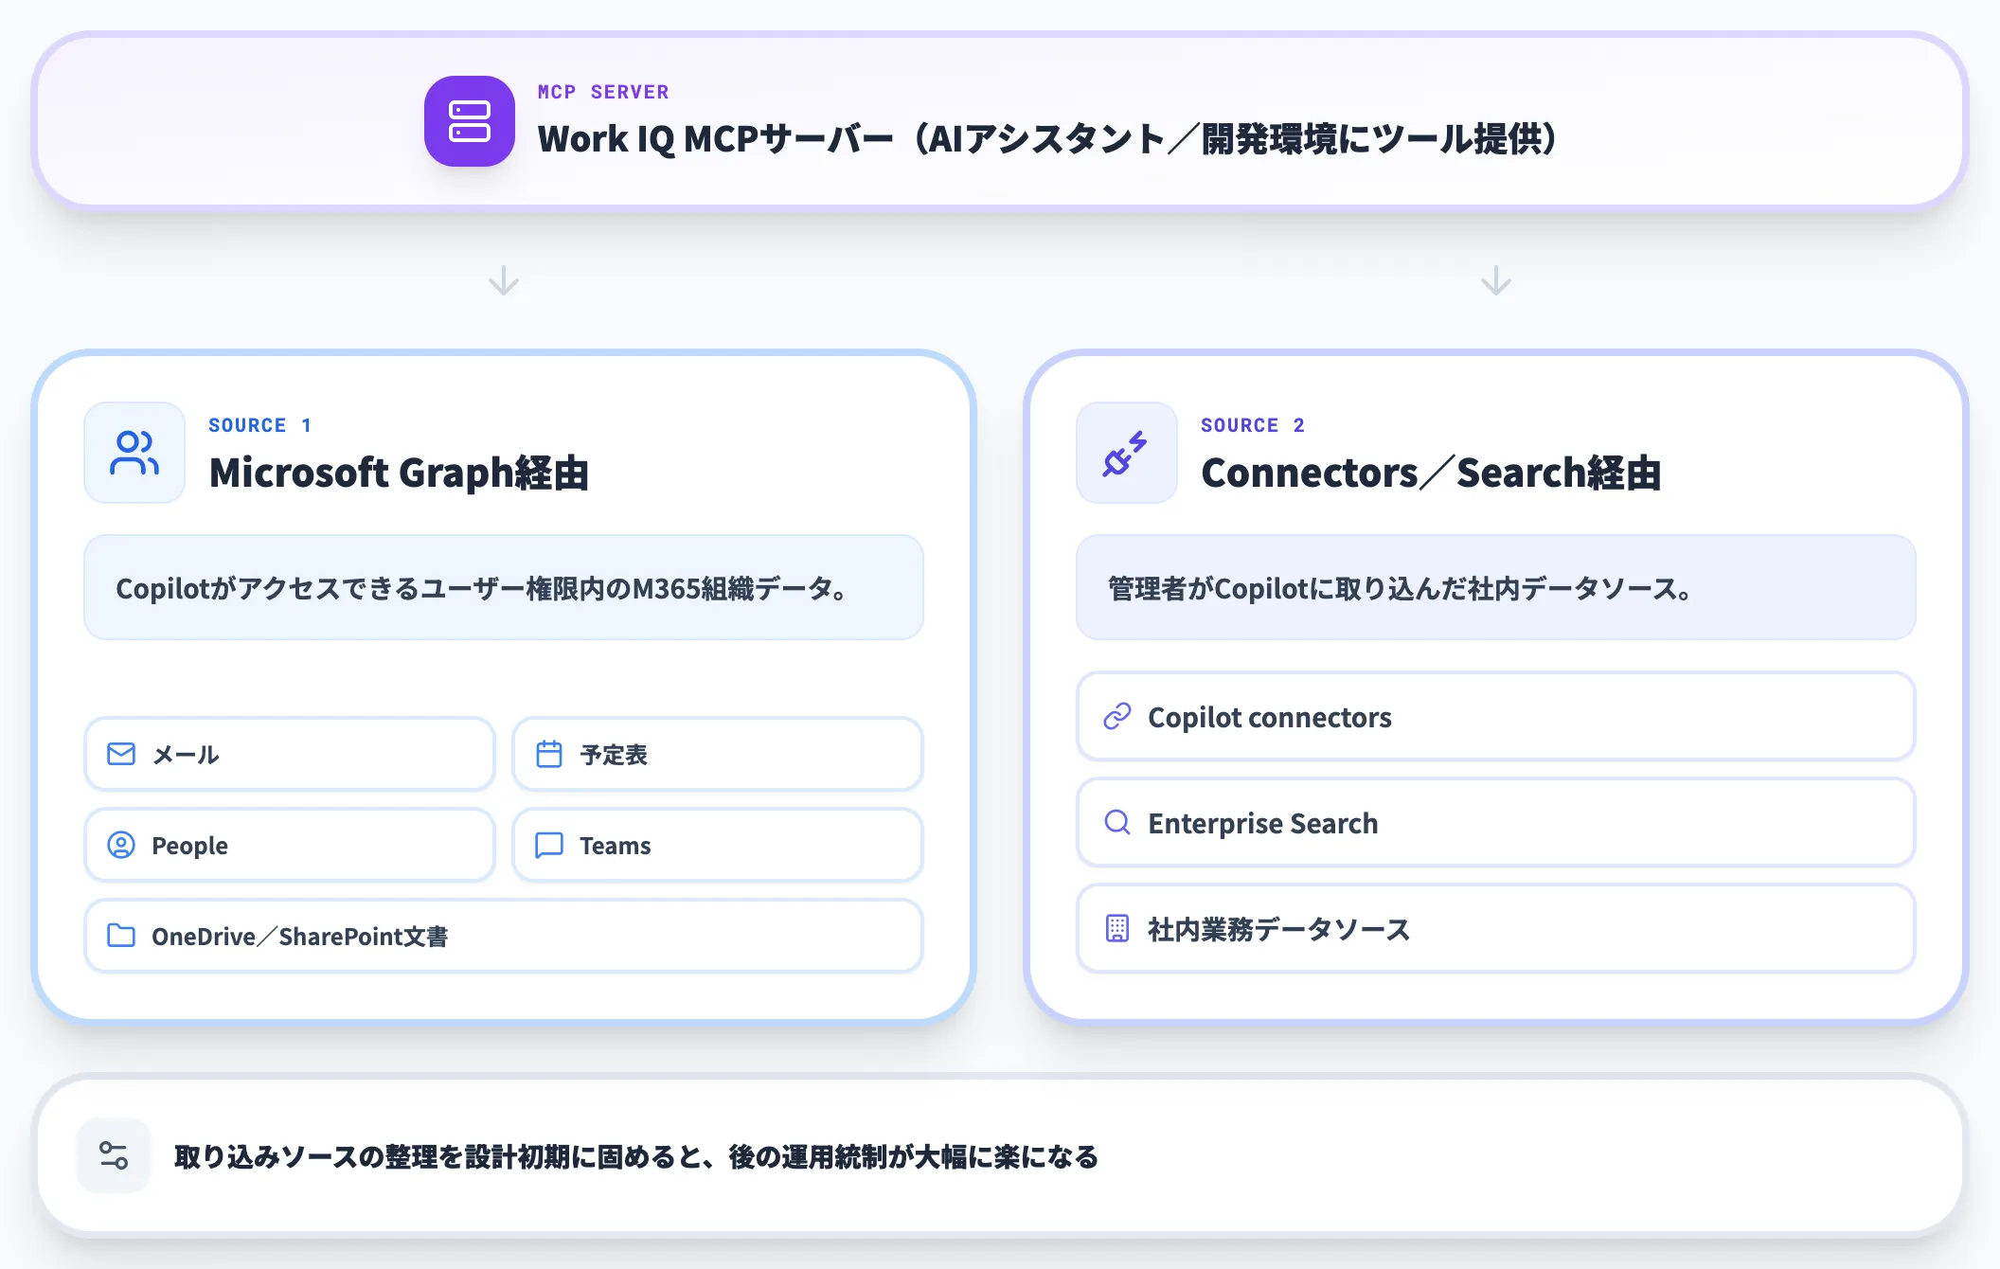Click the People user-circle icon
The image size is (2000, 1269).
[121, 845]
